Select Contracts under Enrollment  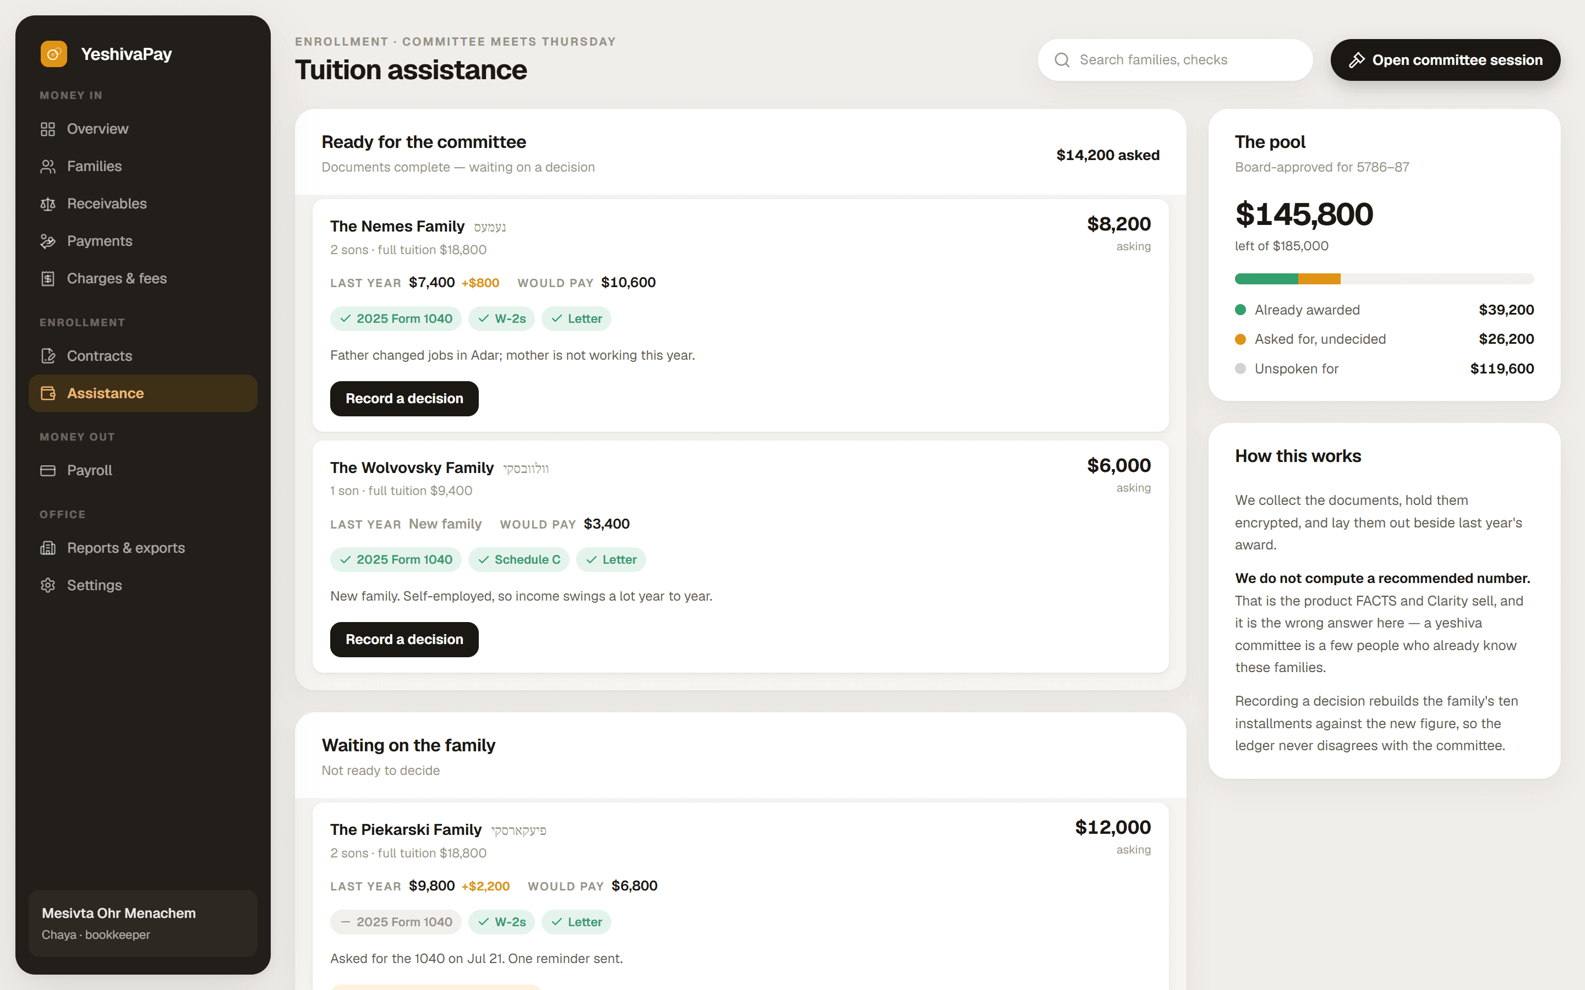(143, 355)
